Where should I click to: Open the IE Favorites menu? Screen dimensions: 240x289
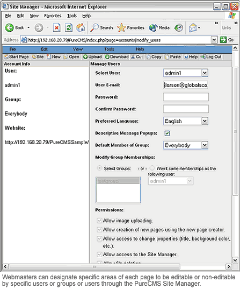[x=53, y=16]
